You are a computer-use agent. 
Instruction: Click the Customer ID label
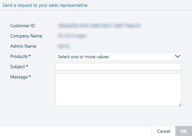point(22,26)
